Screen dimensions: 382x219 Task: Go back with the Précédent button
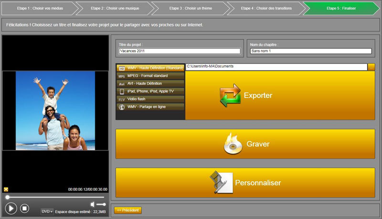point(127,210)
